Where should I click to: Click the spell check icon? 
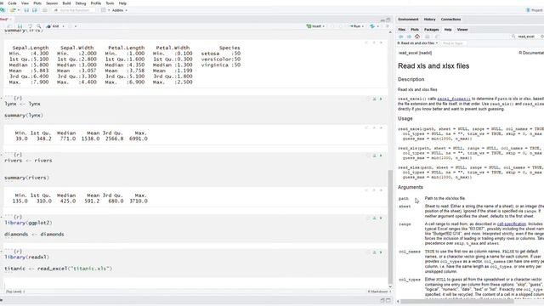click(x=31, y=26)
